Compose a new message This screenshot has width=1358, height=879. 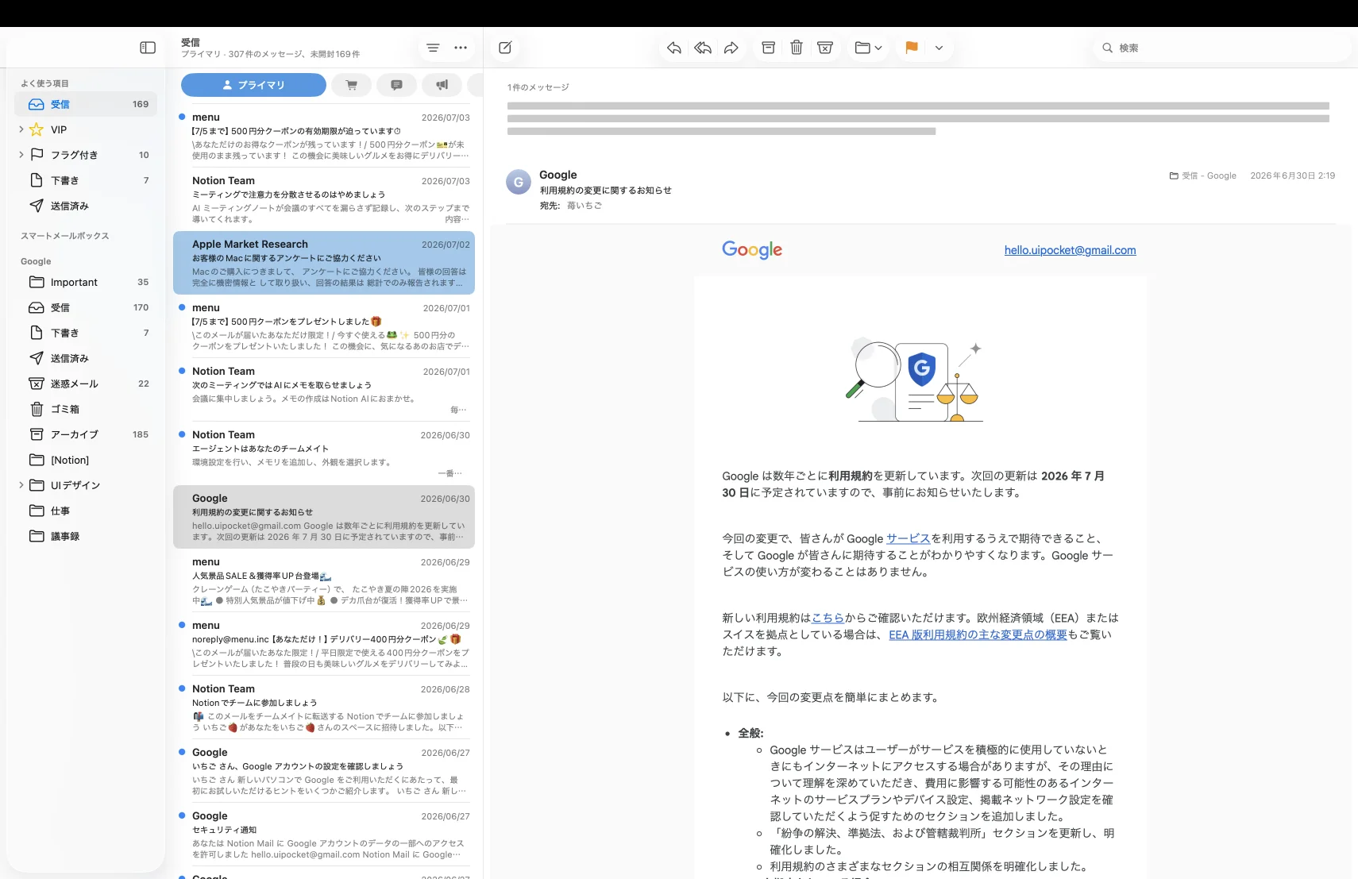point(505,48)
